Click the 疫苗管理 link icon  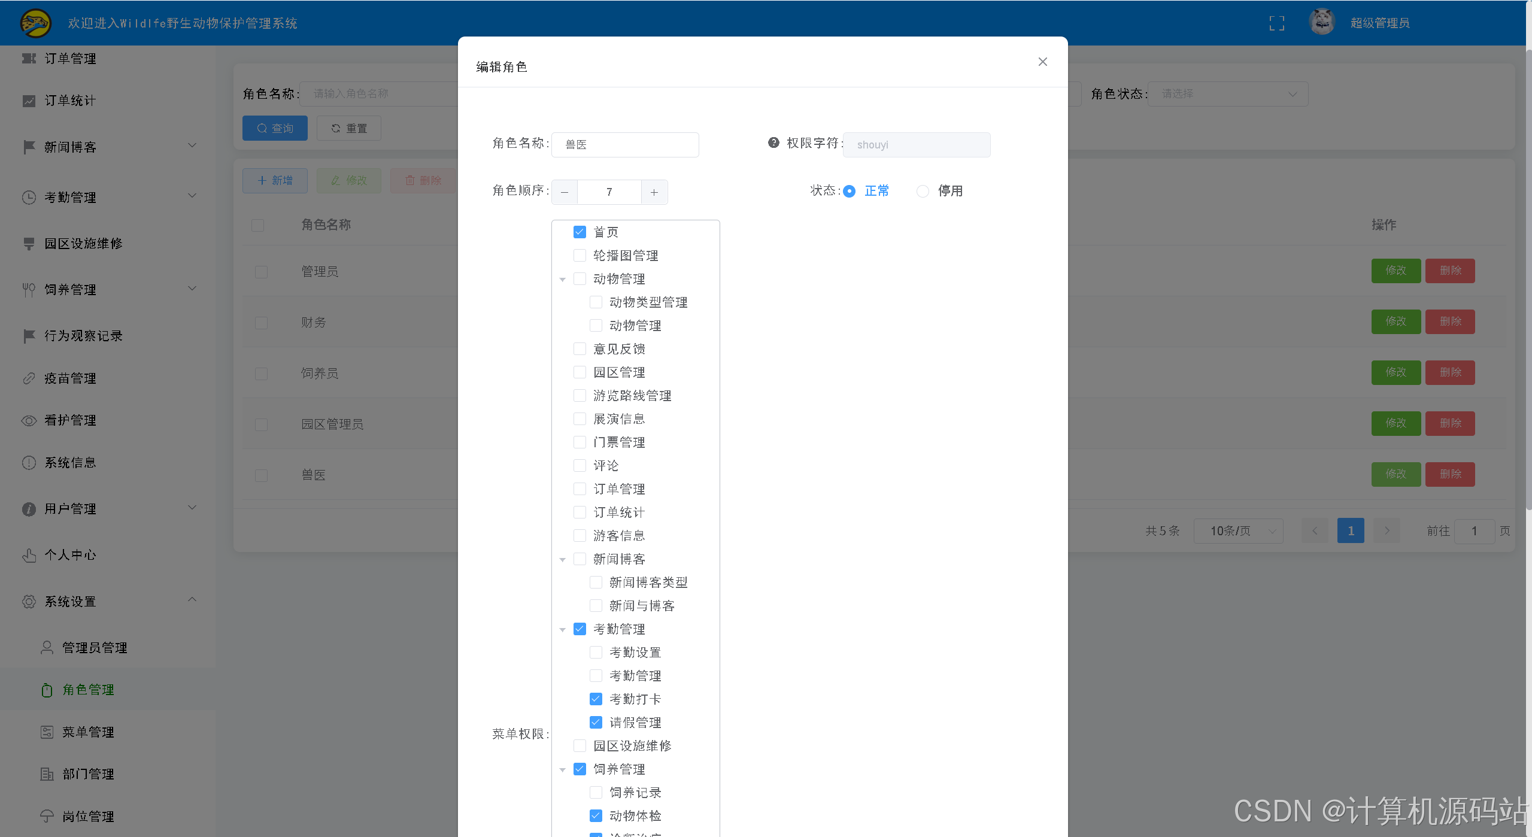[x=29, y=378]
